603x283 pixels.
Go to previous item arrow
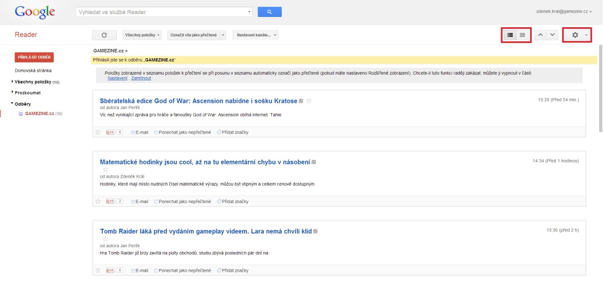coord(540,35)
